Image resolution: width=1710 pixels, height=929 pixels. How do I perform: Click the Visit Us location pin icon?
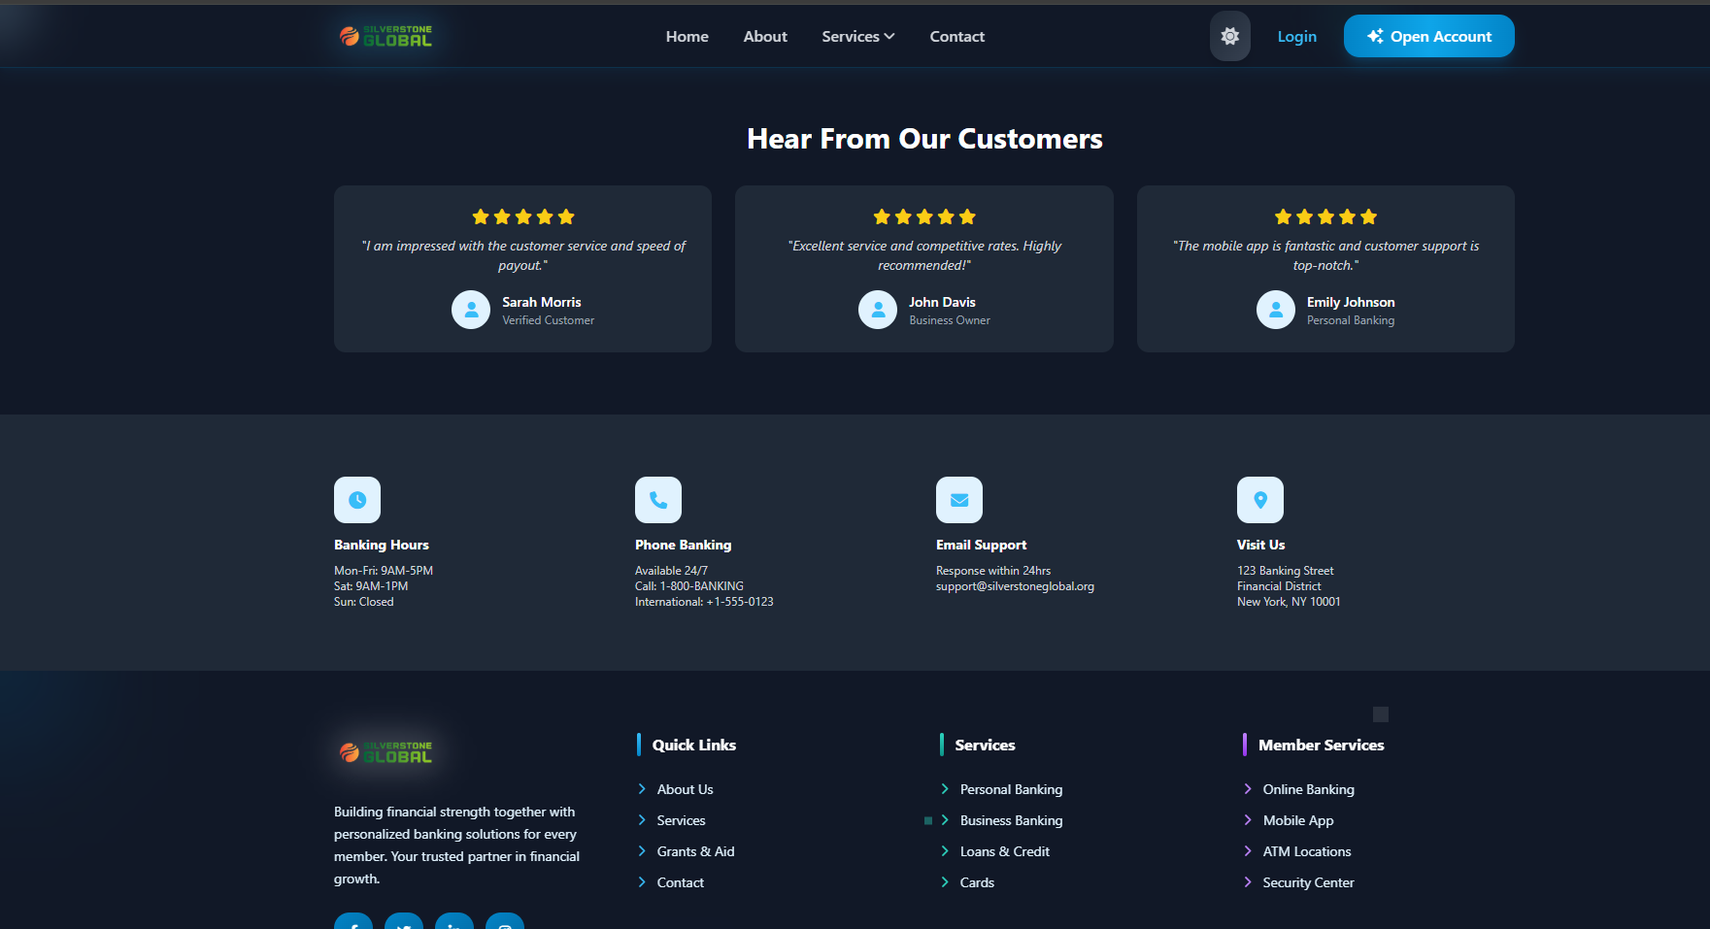[x=1260, y=500]
